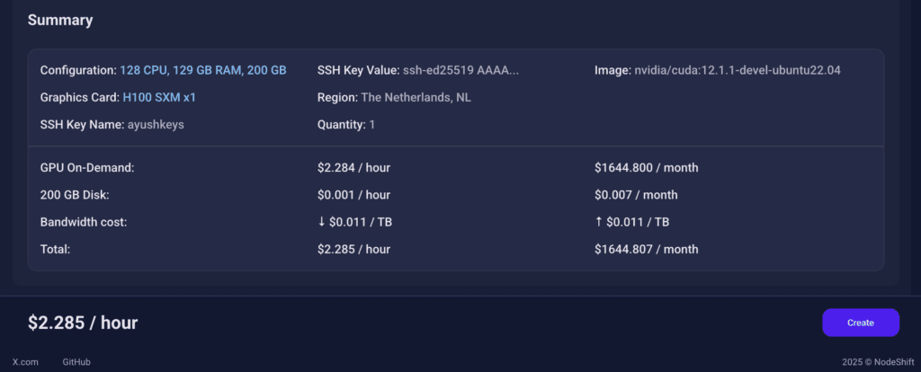Click the GPU On-Demand $2.284 hourly price
Viewport: 921px width, 372px height.
coord(353,168)
